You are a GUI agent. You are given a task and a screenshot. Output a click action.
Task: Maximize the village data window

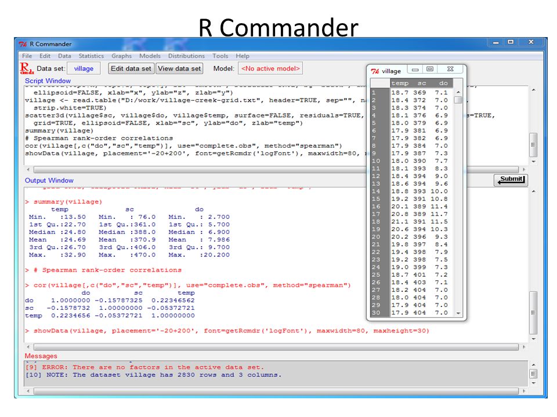coord(430,69)
